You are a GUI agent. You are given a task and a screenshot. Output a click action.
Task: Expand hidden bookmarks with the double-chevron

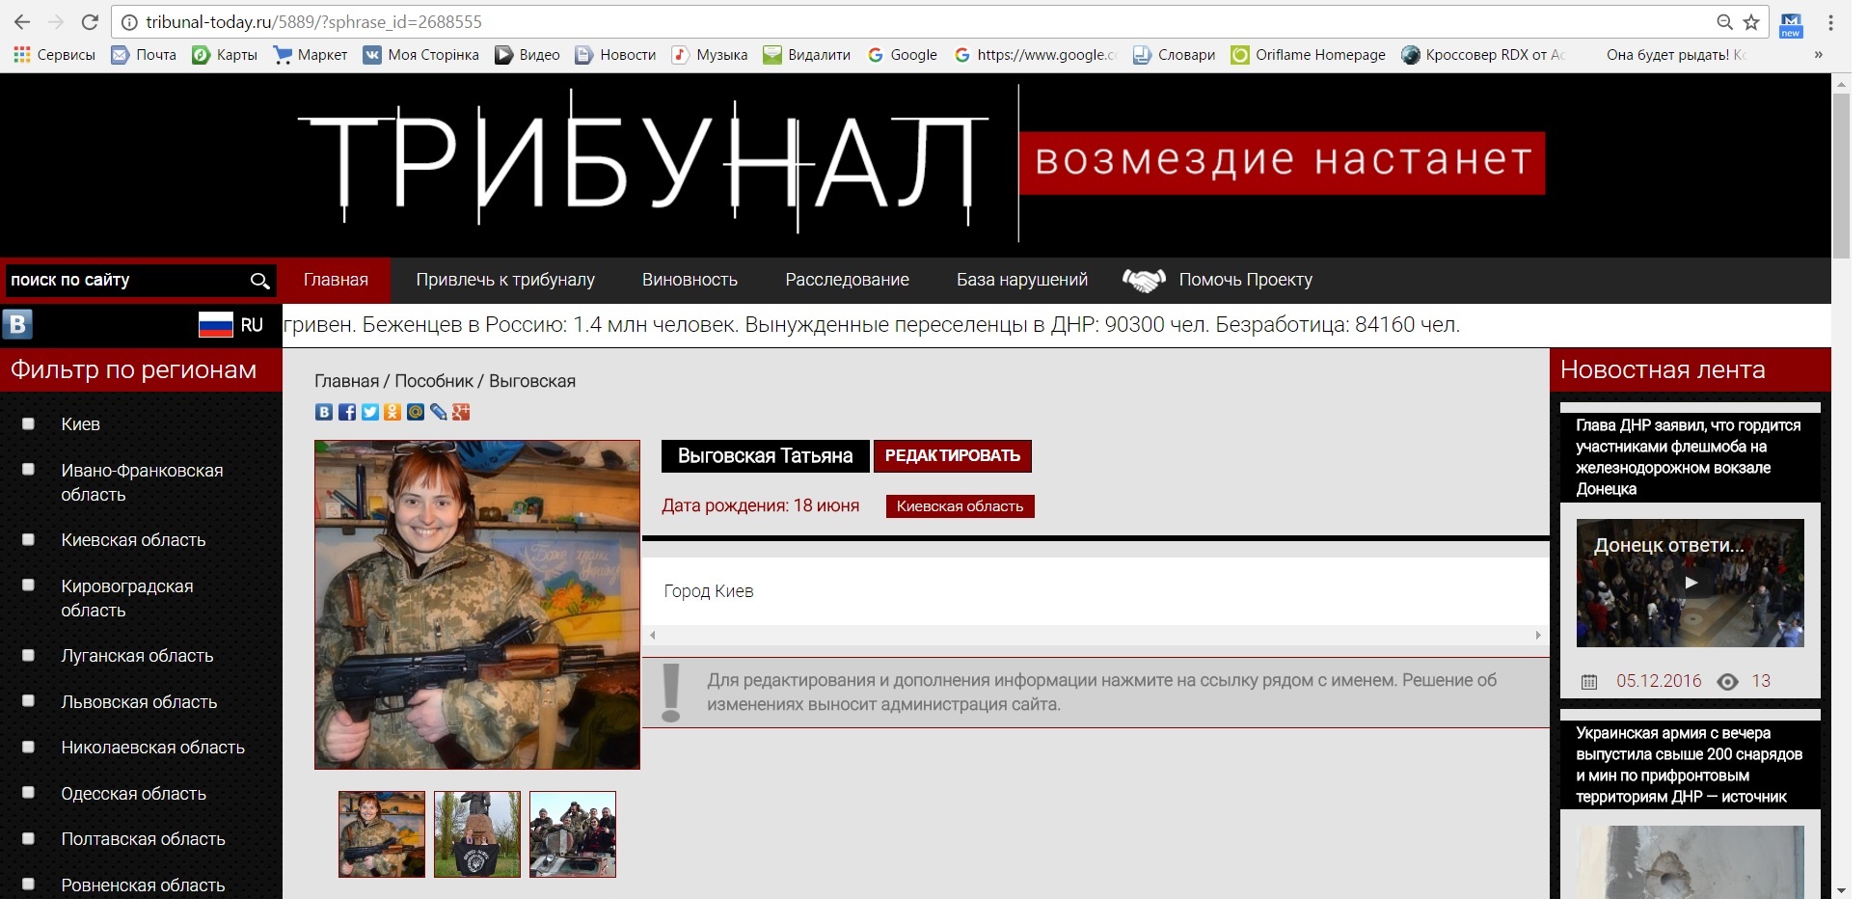1818,55
